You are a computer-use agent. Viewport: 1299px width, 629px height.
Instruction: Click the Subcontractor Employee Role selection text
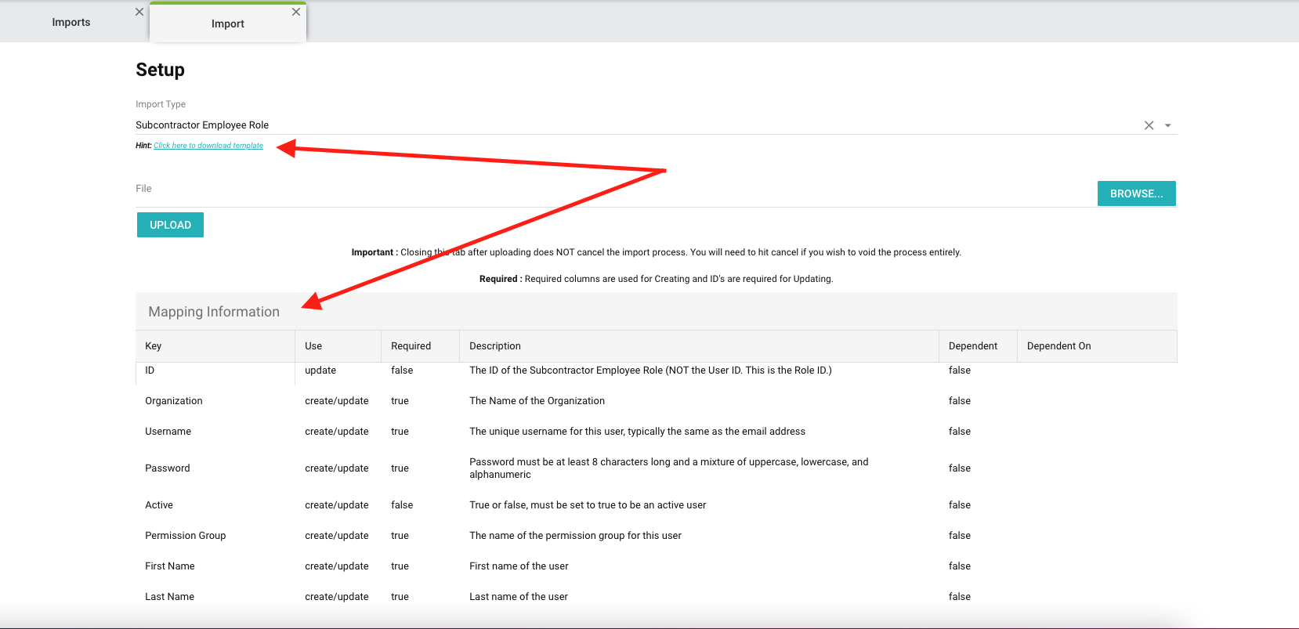[202, 125]
